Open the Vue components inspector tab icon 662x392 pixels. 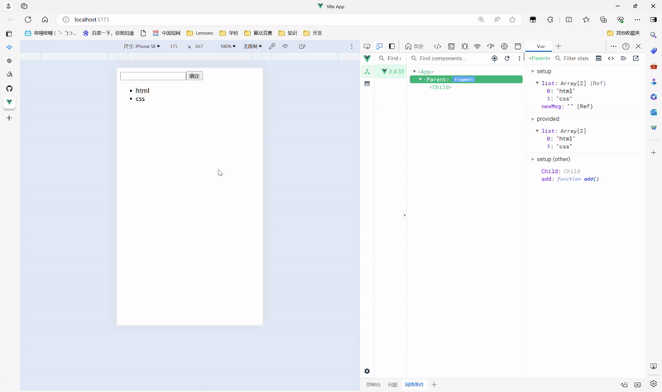tap(367, 72)
